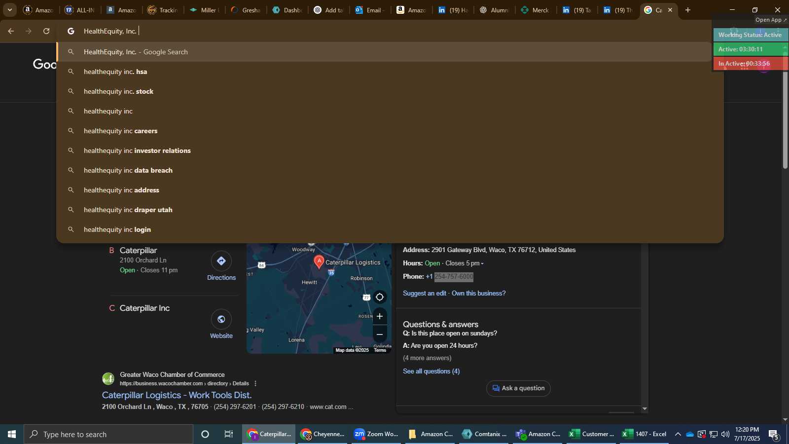Click the Greater Waco Chamber favicon
Screen dimensions: 789x444
108,379
